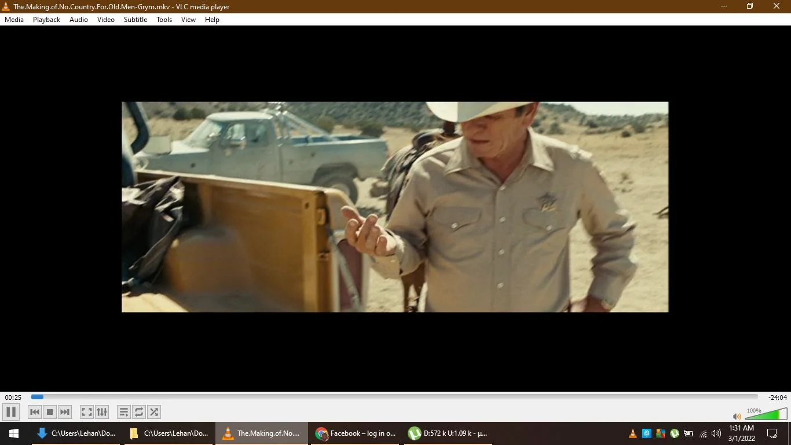Image resolution: width=791 pixels, height=445 pixels.
Task: Toggle random shuffle playback
Action: 154,412
